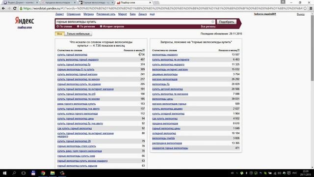Click the page vertical scrollbar thumb
314x177 pixels.
(312, 48)
